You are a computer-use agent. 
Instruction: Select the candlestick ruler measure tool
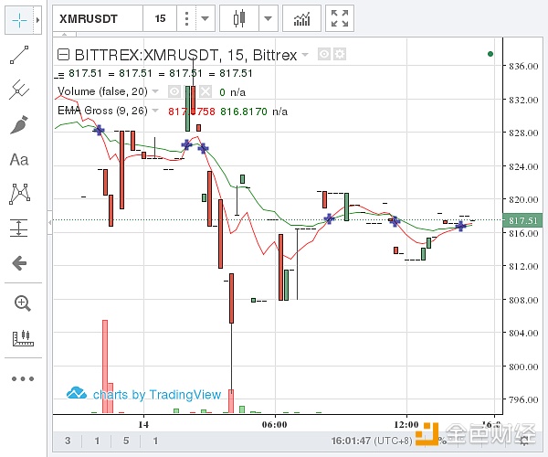23,338
